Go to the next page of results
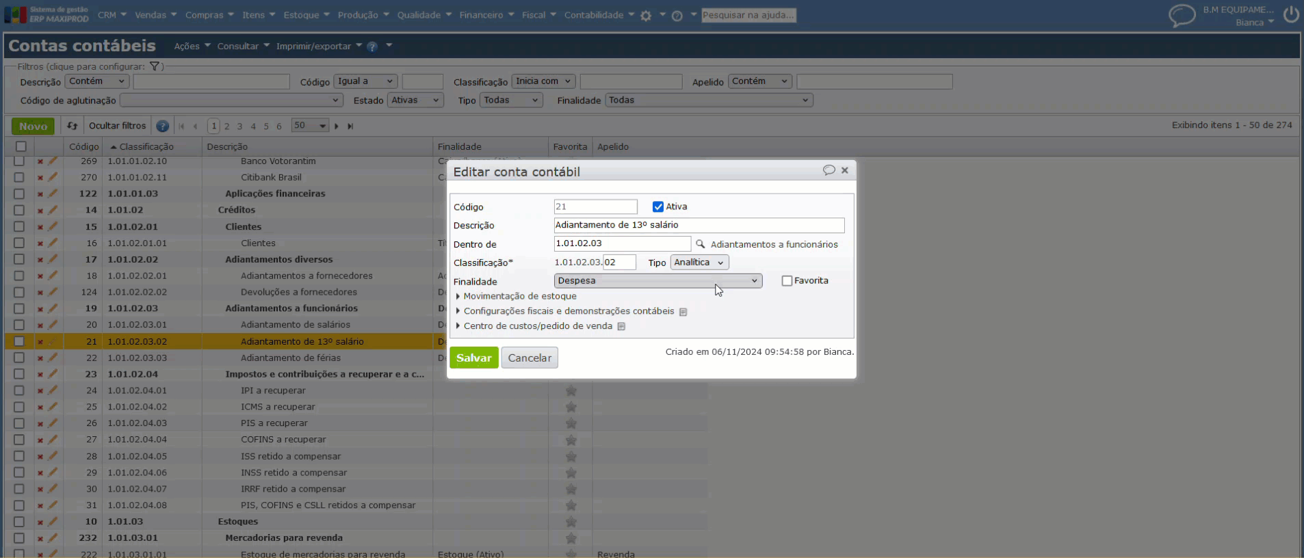The image size is (1304, 558). (x=337, y=126)
